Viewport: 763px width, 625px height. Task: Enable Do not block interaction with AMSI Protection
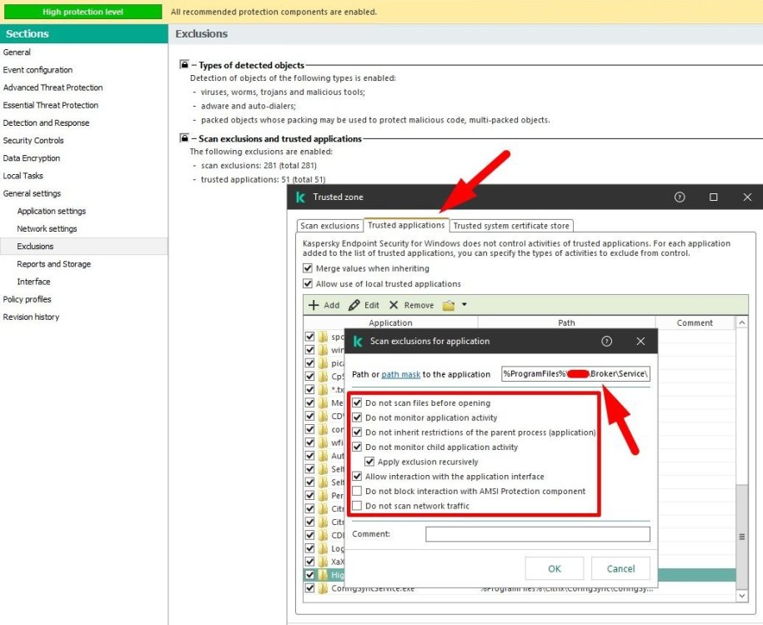tap(357, 491)
